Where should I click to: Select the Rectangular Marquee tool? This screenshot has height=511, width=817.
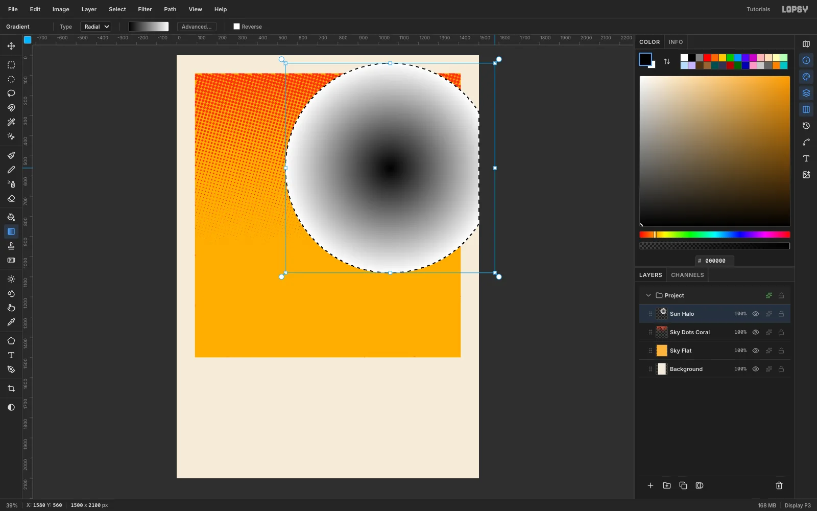[x=11, y=65]
